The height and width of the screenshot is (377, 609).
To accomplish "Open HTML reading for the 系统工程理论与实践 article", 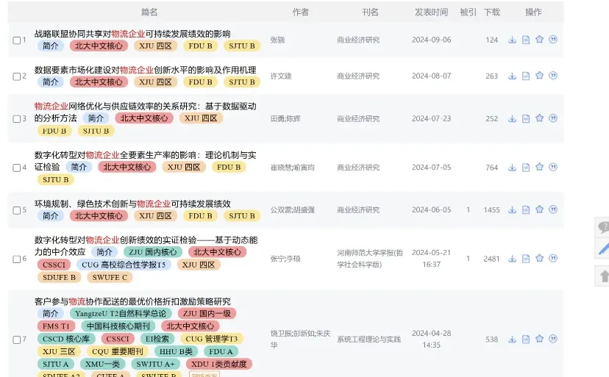I will point(526,340).
